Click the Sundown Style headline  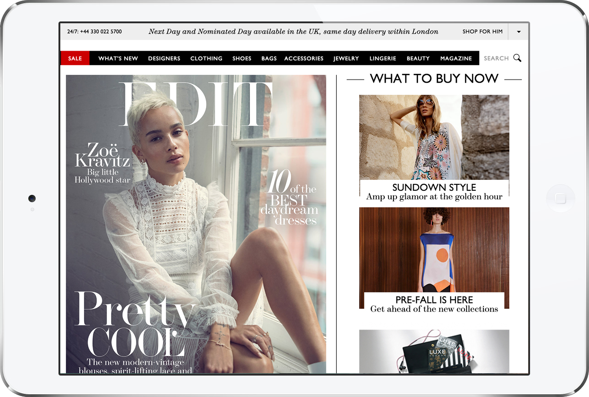tap(434, 188)
